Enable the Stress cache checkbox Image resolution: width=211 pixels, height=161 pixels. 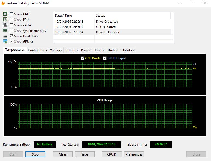click(11, 25)
